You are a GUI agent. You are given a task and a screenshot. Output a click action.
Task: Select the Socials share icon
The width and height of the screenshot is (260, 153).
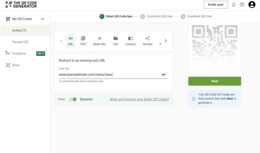[x=148, y=38]
